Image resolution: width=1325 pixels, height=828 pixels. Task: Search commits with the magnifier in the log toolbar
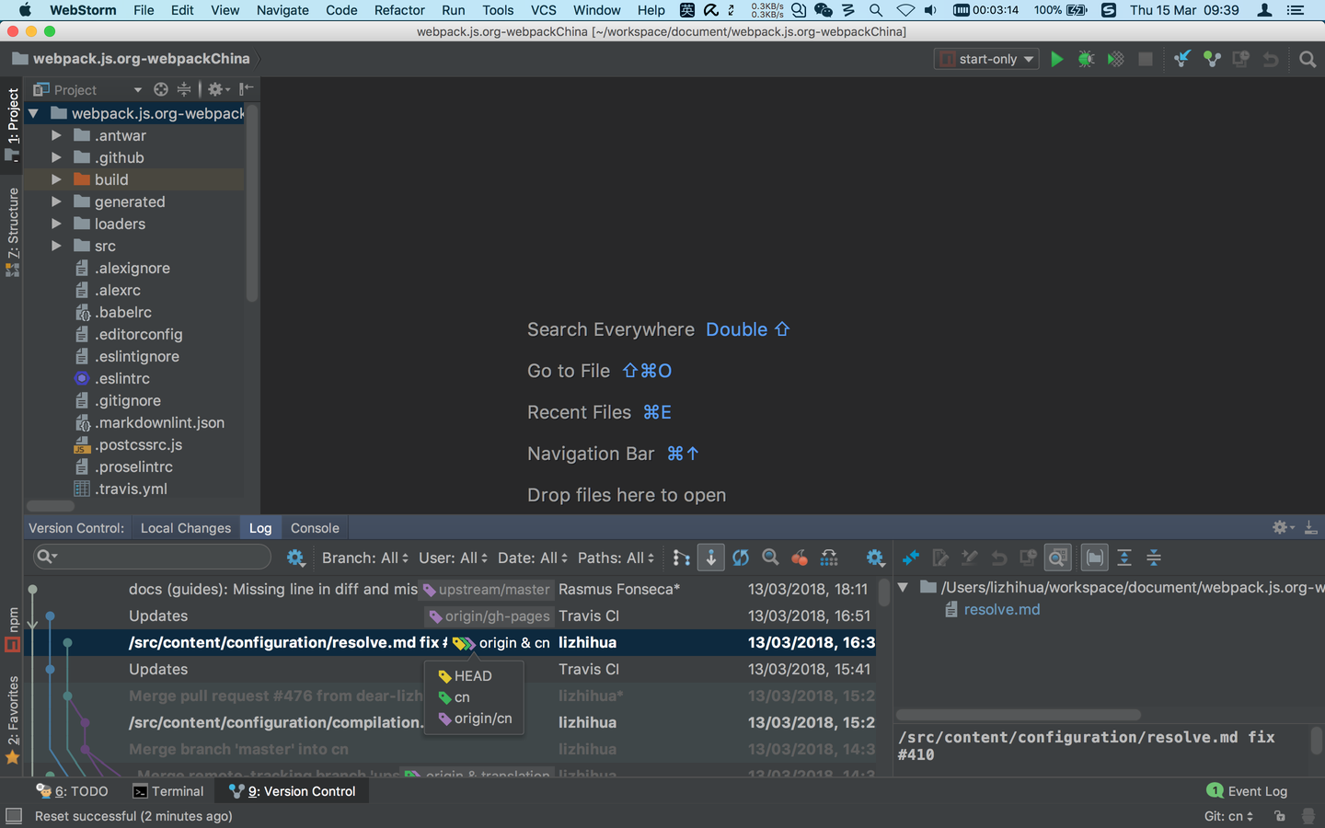[770, 557]
